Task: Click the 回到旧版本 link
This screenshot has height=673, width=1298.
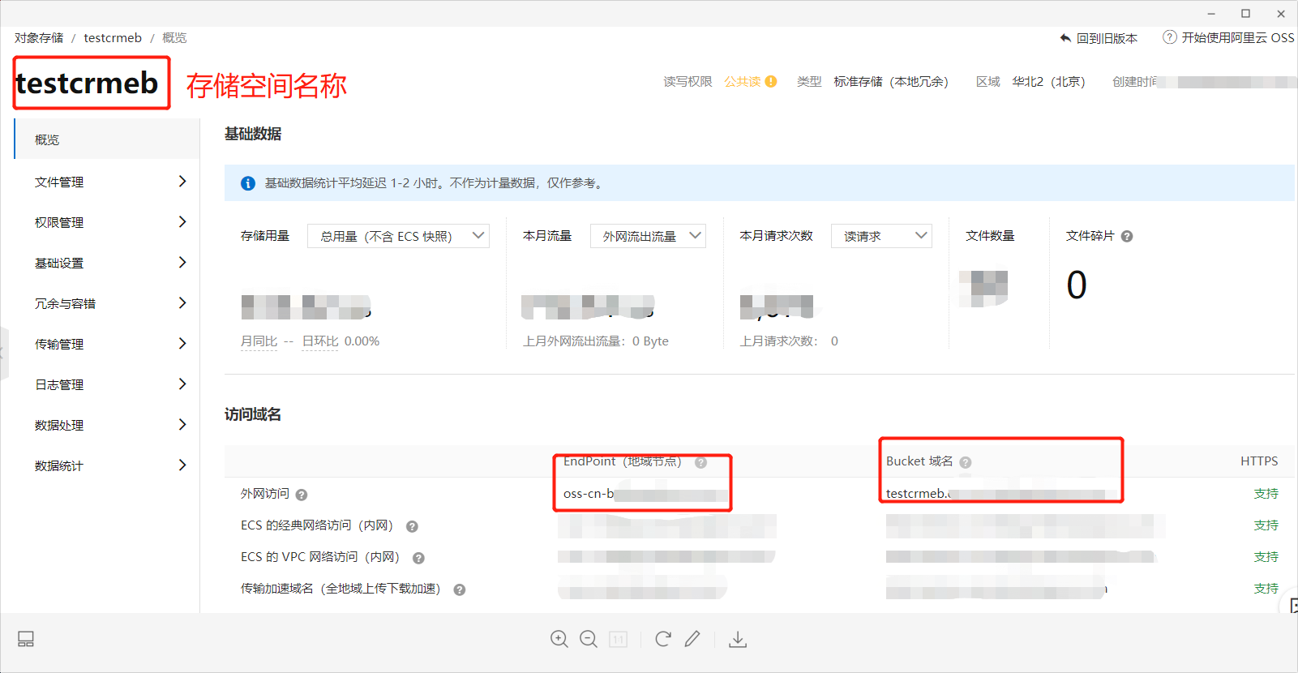Action: tap(1107, 38)
